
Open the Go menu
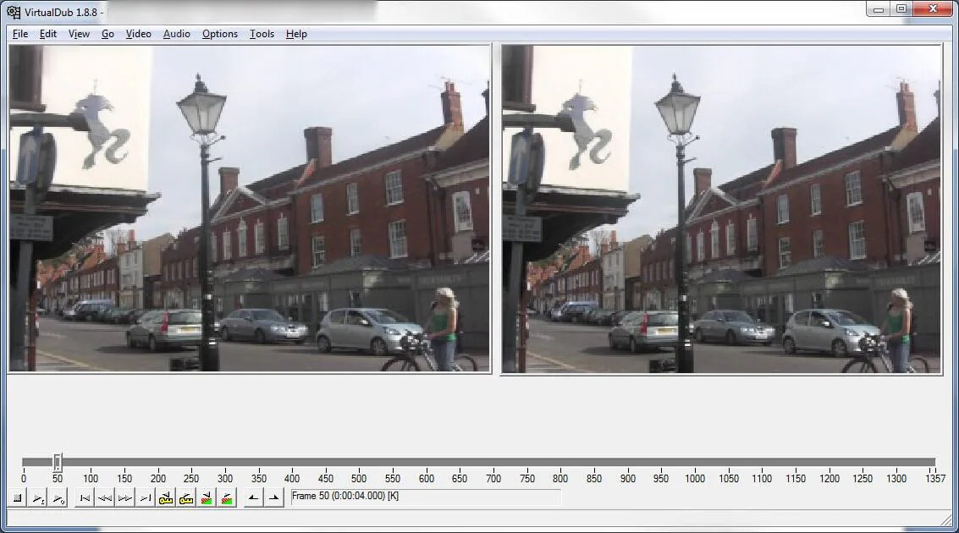(x=107, y=34)
